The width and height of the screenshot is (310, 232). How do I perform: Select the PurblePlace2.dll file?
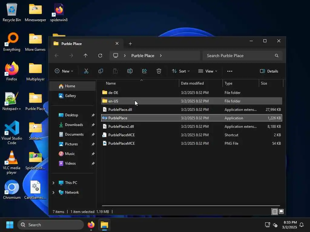pyautogui.click(x=192, y=127)
